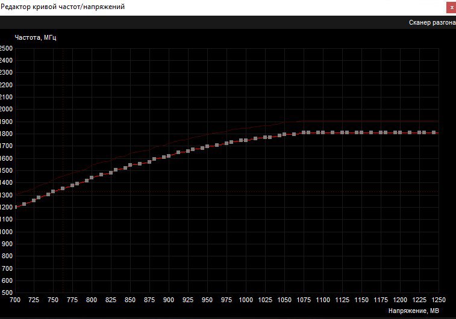Select the curve point at 825 mV
The width and height of the screenshot is (456, 319).
[111, 173]
